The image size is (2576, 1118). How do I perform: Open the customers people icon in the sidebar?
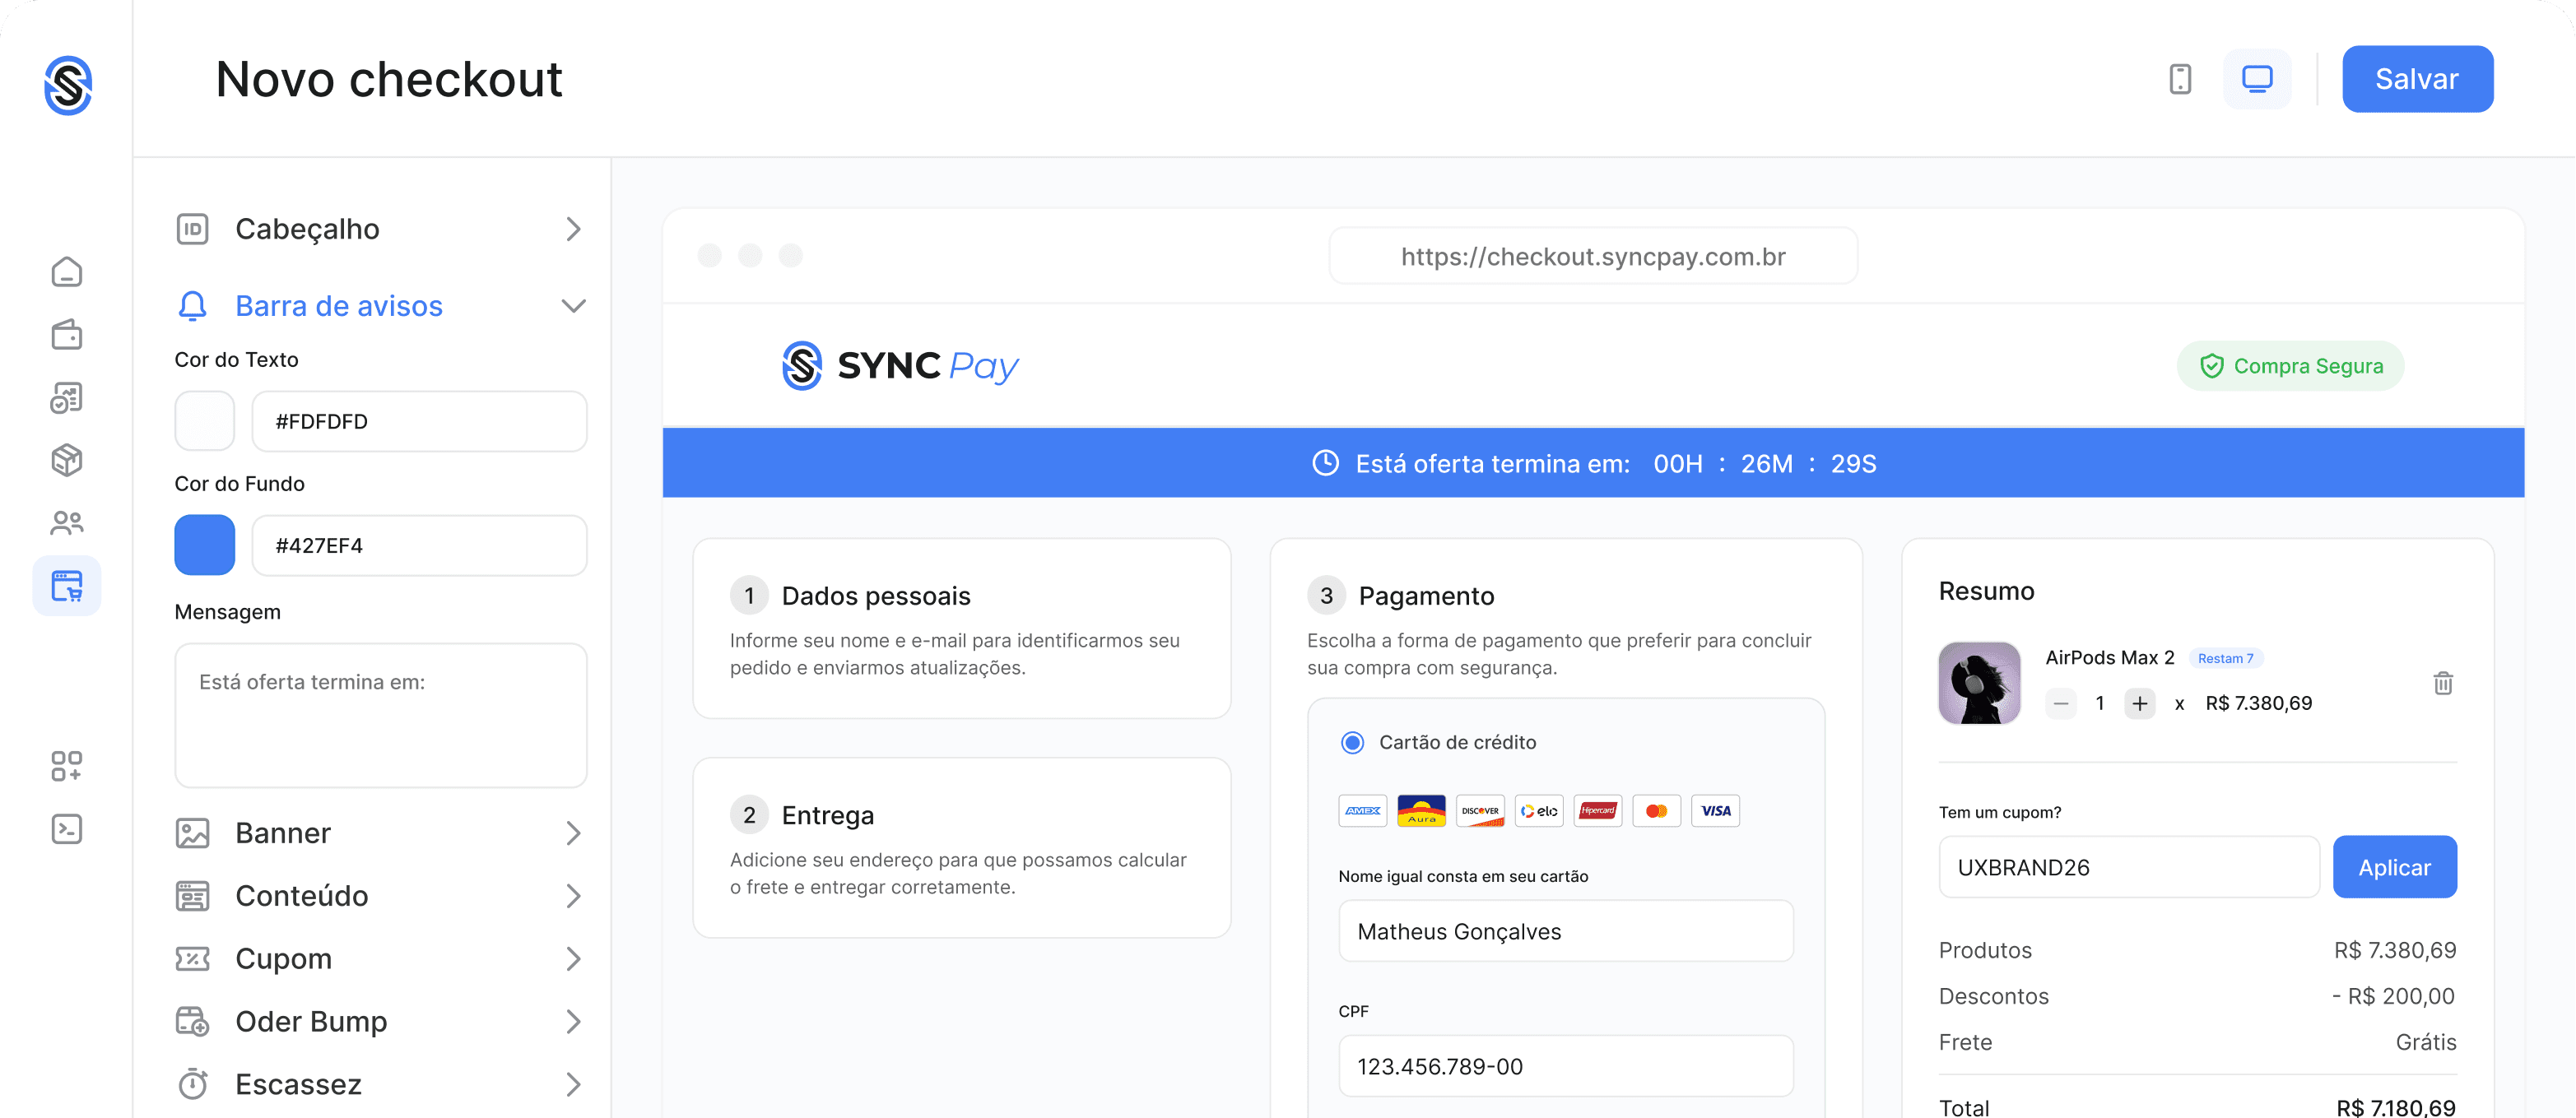coord(67,523)
